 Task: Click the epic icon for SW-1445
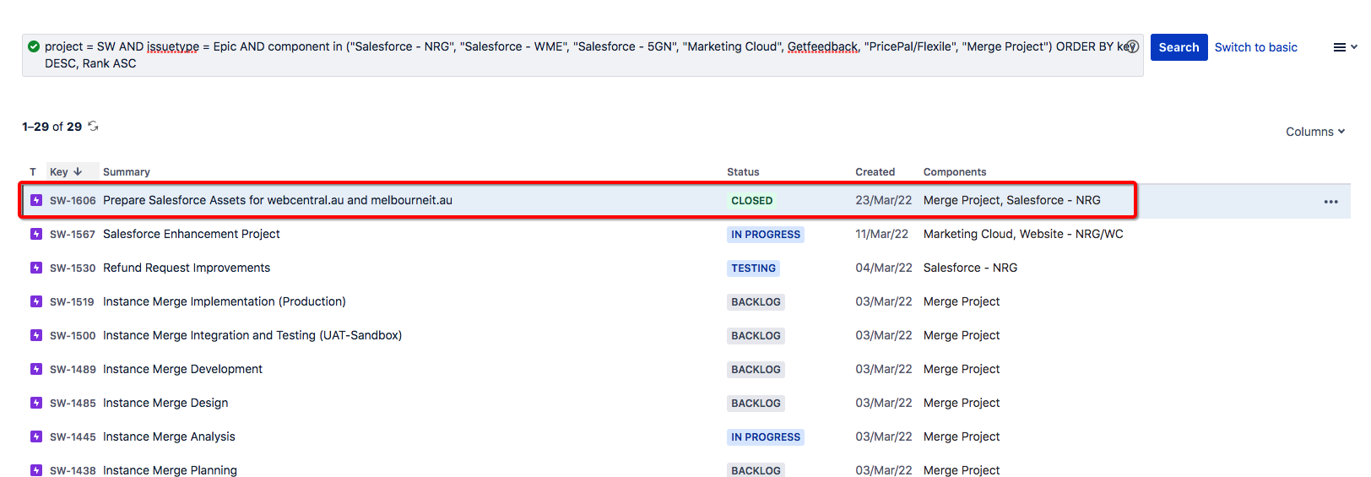tap(36, 436)
